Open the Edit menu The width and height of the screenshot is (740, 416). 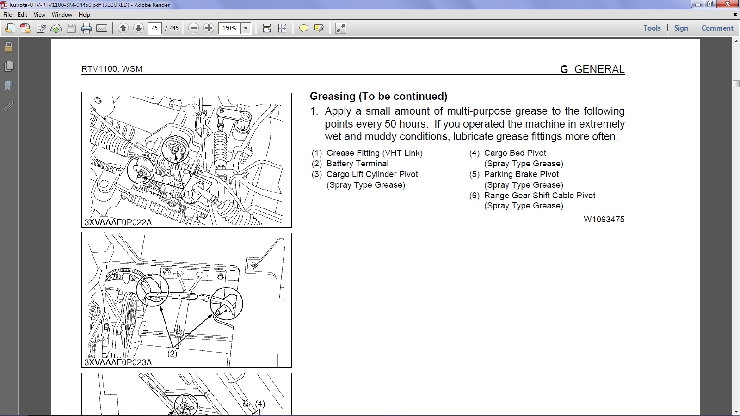(23, 15)
